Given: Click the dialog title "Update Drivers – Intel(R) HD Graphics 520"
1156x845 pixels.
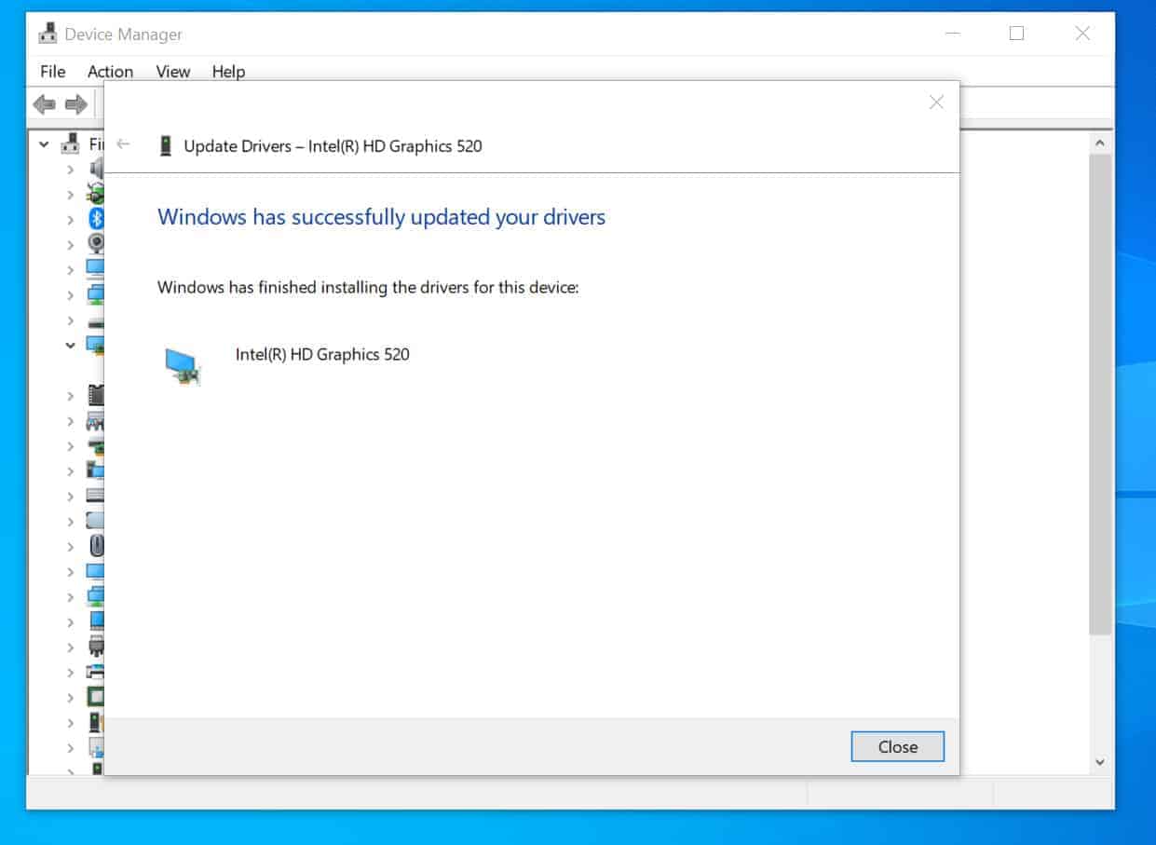Looking at the screenshot, I should pyautogui.click(x=333, y=145).
